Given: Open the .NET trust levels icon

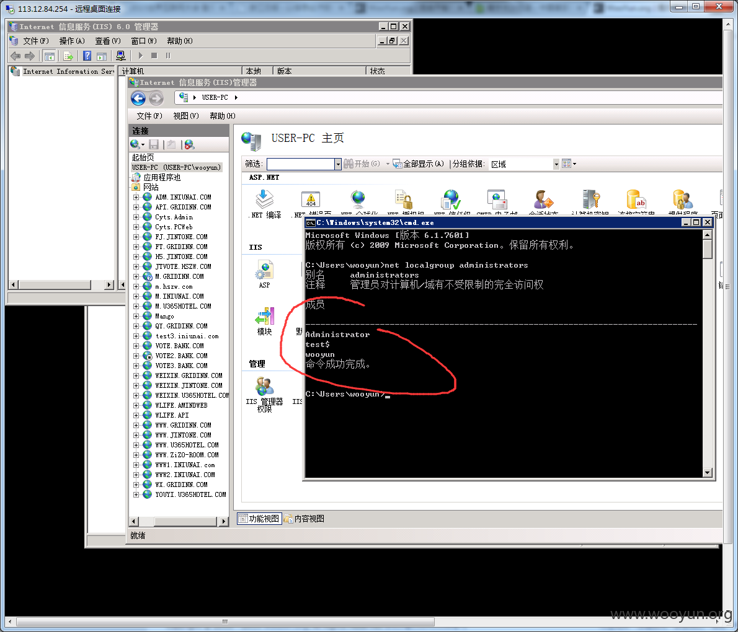Looking at the screenshot, I should [x=451, y=200].
